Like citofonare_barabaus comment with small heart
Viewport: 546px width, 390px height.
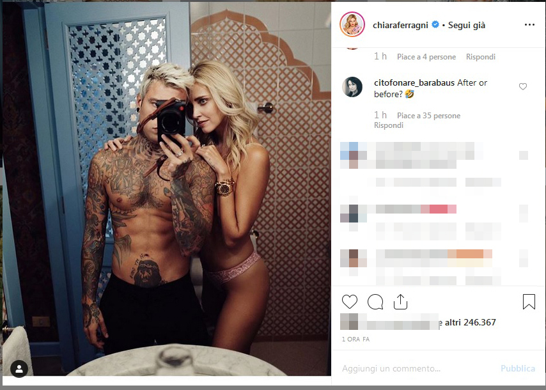pyautogui.click(x=523, y=86)
